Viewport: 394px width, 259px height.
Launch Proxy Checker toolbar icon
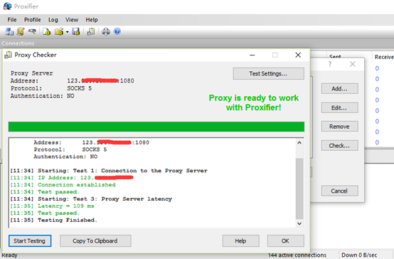tap(91, 32)
